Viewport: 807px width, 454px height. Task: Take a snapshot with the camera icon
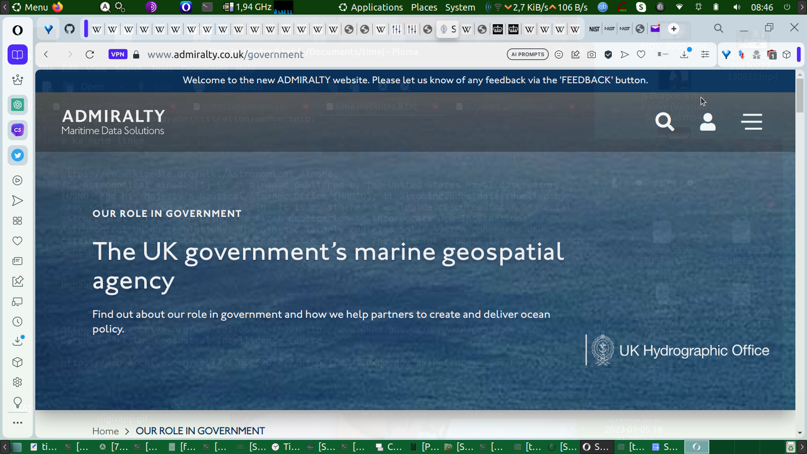point(592,54)
